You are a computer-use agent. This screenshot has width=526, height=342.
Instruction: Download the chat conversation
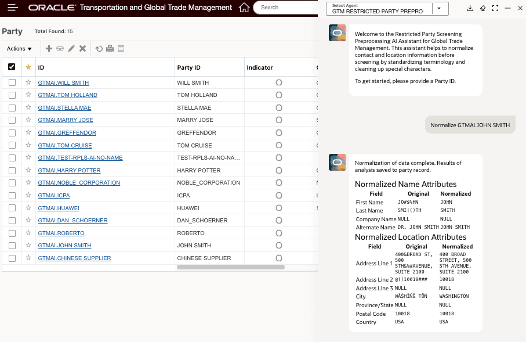point(470,8)
